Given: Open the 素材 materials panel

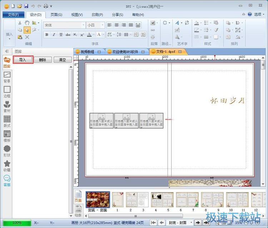Looking at the screenshot, I should (x=7, y=106).
